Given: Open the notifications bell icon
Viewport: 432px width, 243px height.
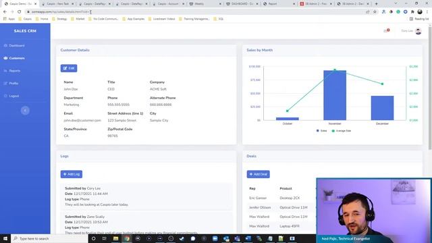Looking at the screenshot, I should tap(386, 30).
